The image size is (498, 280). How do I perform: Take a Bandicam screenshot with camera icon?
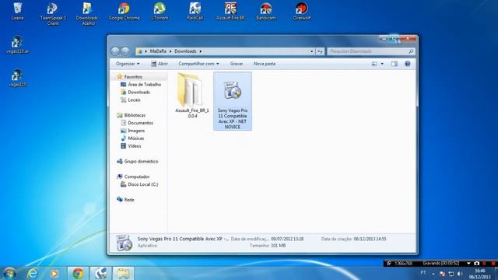(477, 264)
